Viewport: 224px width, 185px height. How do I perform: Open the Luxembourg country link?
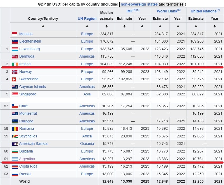(30, 49)
